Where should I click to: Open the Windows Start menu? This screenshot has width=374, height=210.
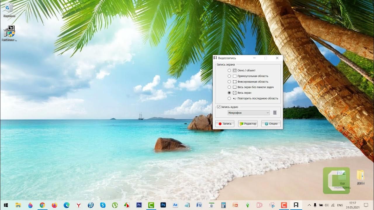point(6,205)
